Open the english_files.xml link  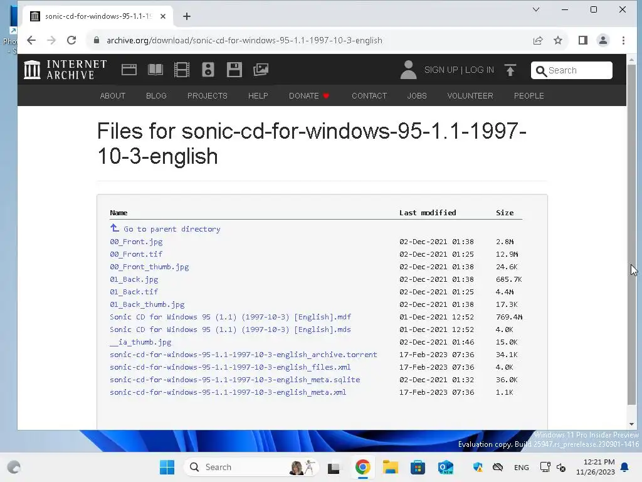pos(230,367)
